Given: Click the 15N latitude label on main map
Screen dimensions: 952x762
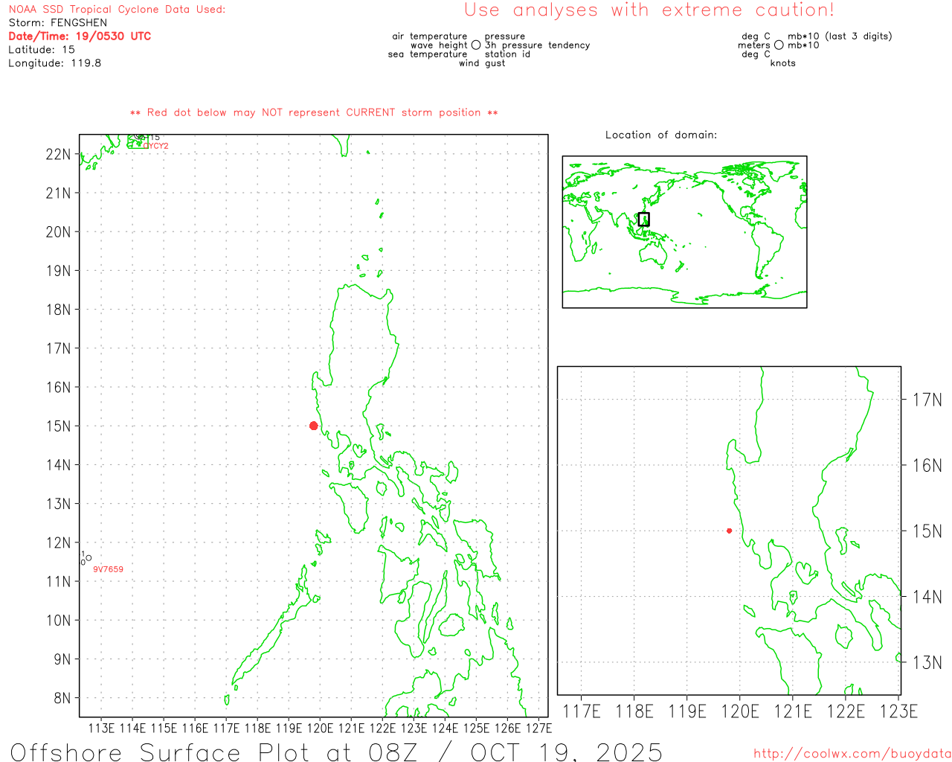Looking at the screenshot, I should [58, 426].
